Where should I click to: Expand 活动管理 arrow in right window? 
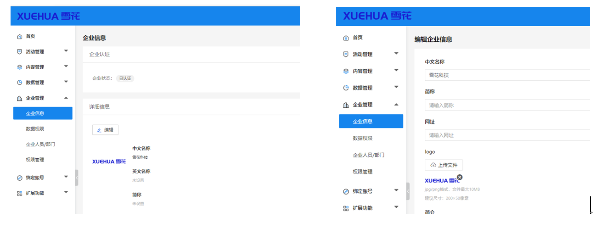click(397, 54)
